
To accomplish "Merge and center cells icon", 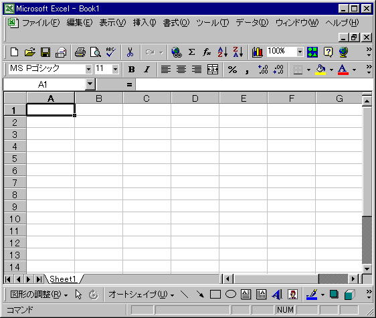I will 213,70.
